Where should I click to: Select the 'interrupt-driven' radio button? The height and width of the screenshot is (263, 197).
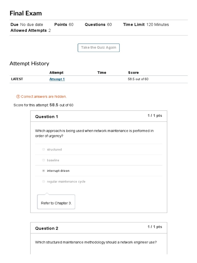click(x=44, y=171)
